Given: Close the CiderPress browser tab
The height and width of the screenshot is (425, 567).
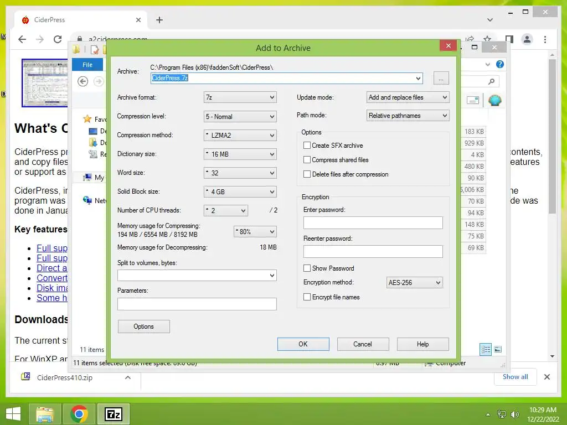Looking at the screenshot, I should (x=138, y=20).
